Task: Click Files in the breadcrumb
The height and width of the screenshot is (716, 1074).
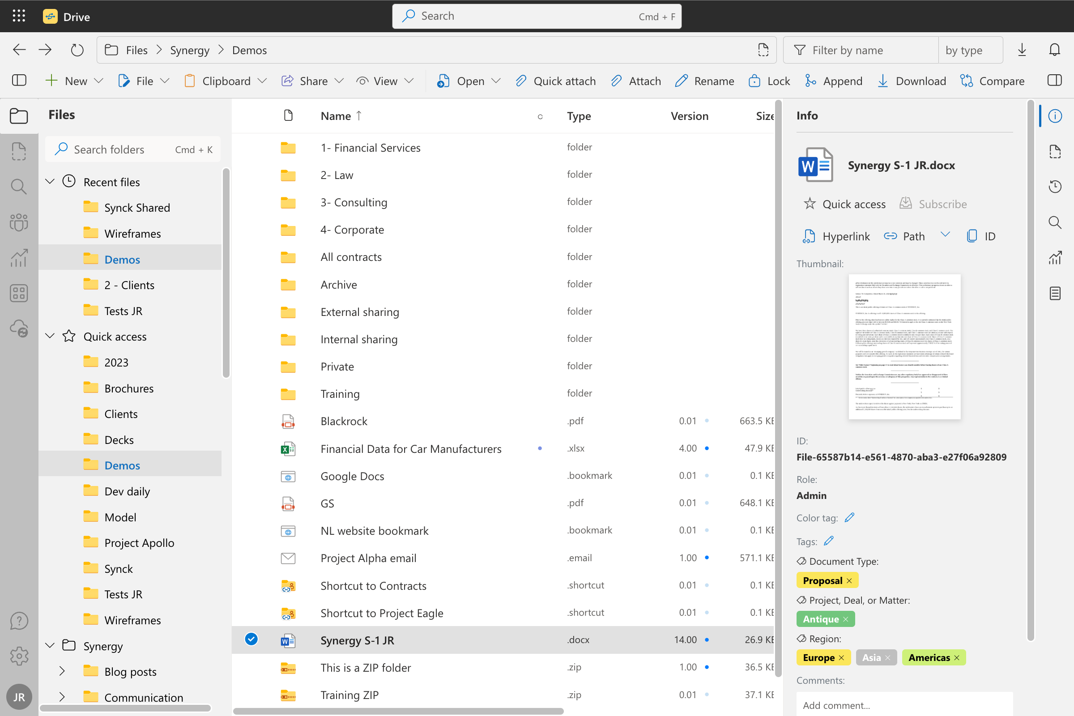Action: pyautogui.click(x=136, y=50)
